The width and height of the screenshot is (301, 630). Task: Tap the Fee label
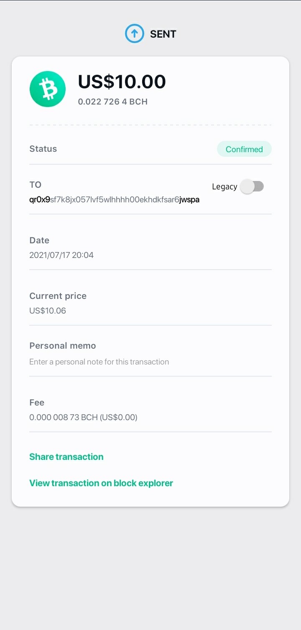point(37,403)
